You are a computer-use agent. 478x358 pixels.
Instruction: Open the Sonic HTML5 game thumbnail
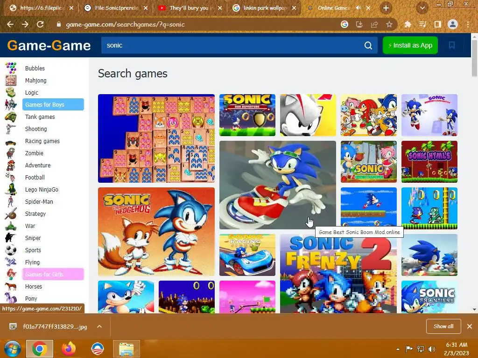(429, 162)
